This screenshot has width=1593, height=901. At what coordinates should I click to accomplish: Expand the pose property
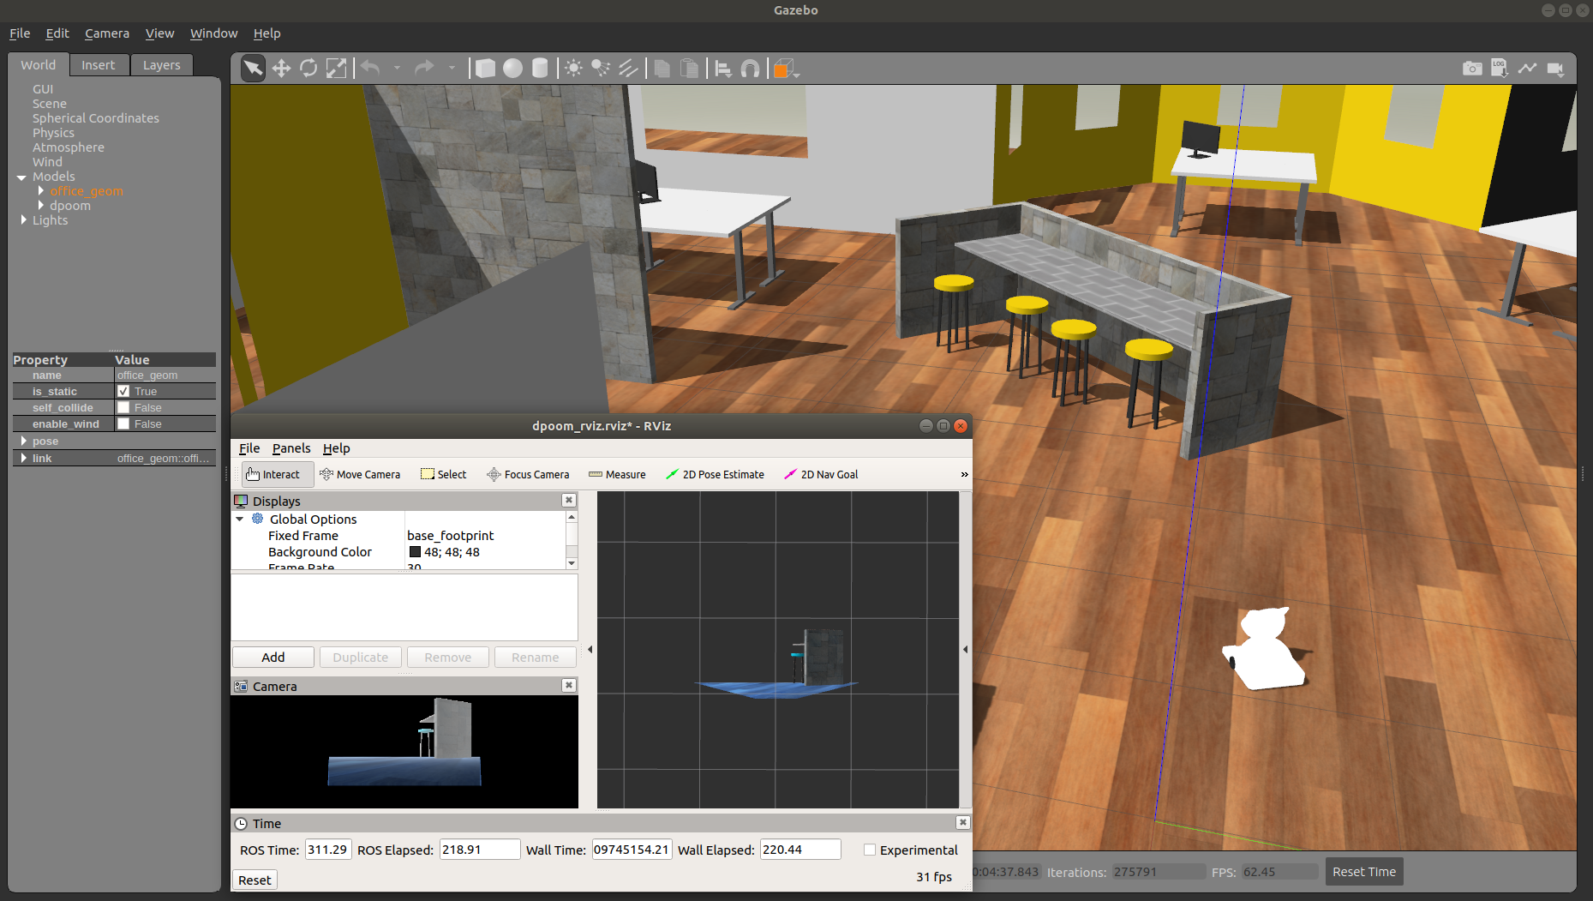pos(23,441)
